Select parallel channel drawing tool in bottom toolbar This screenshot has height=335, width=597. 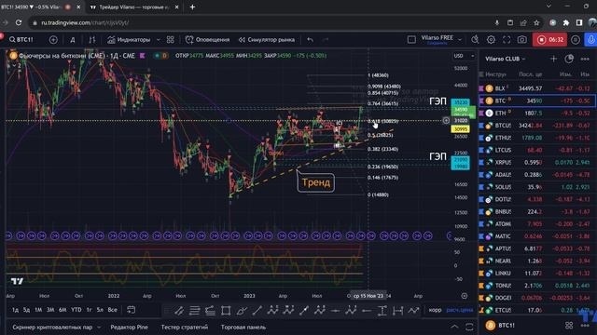click(x=179, y=311)
